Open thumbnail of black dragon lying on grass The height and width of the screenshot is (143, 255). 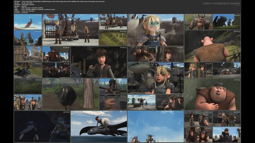coord(28,70)
